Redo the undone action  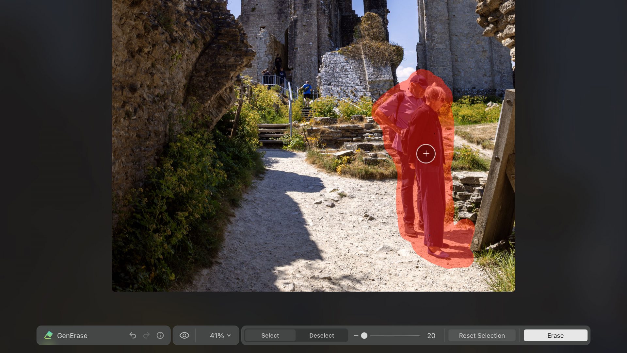point(146,335)
